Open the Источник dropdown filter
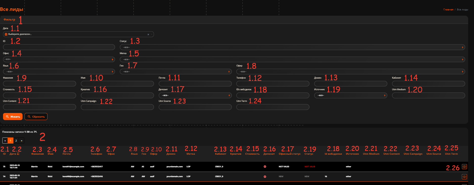Image resolution: width=474 pixels, height=185 pixels. pos(351,95)
